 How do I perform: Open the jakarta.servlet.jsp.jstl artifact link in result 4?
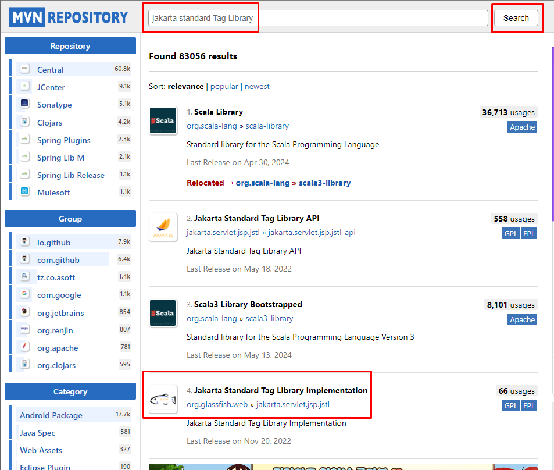click(x=292, y=405)
